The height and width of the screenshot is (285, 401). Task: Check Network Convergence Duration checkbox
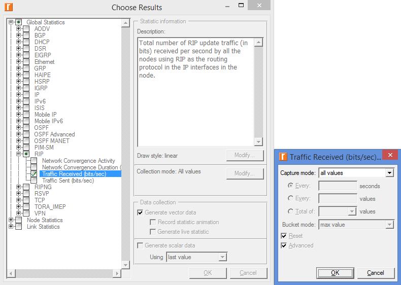click(x=34, y=167)
